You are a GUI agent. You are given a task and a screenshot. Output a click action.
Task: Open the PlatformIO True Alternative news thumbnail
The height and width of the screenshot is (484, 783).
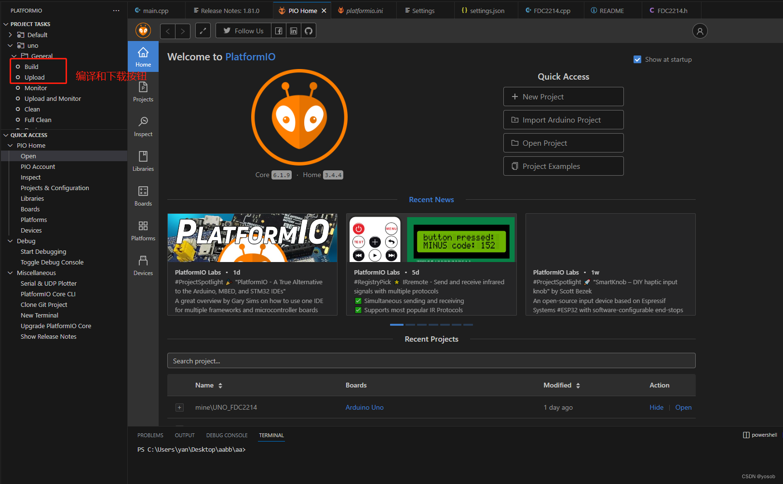tap(252, 238)
